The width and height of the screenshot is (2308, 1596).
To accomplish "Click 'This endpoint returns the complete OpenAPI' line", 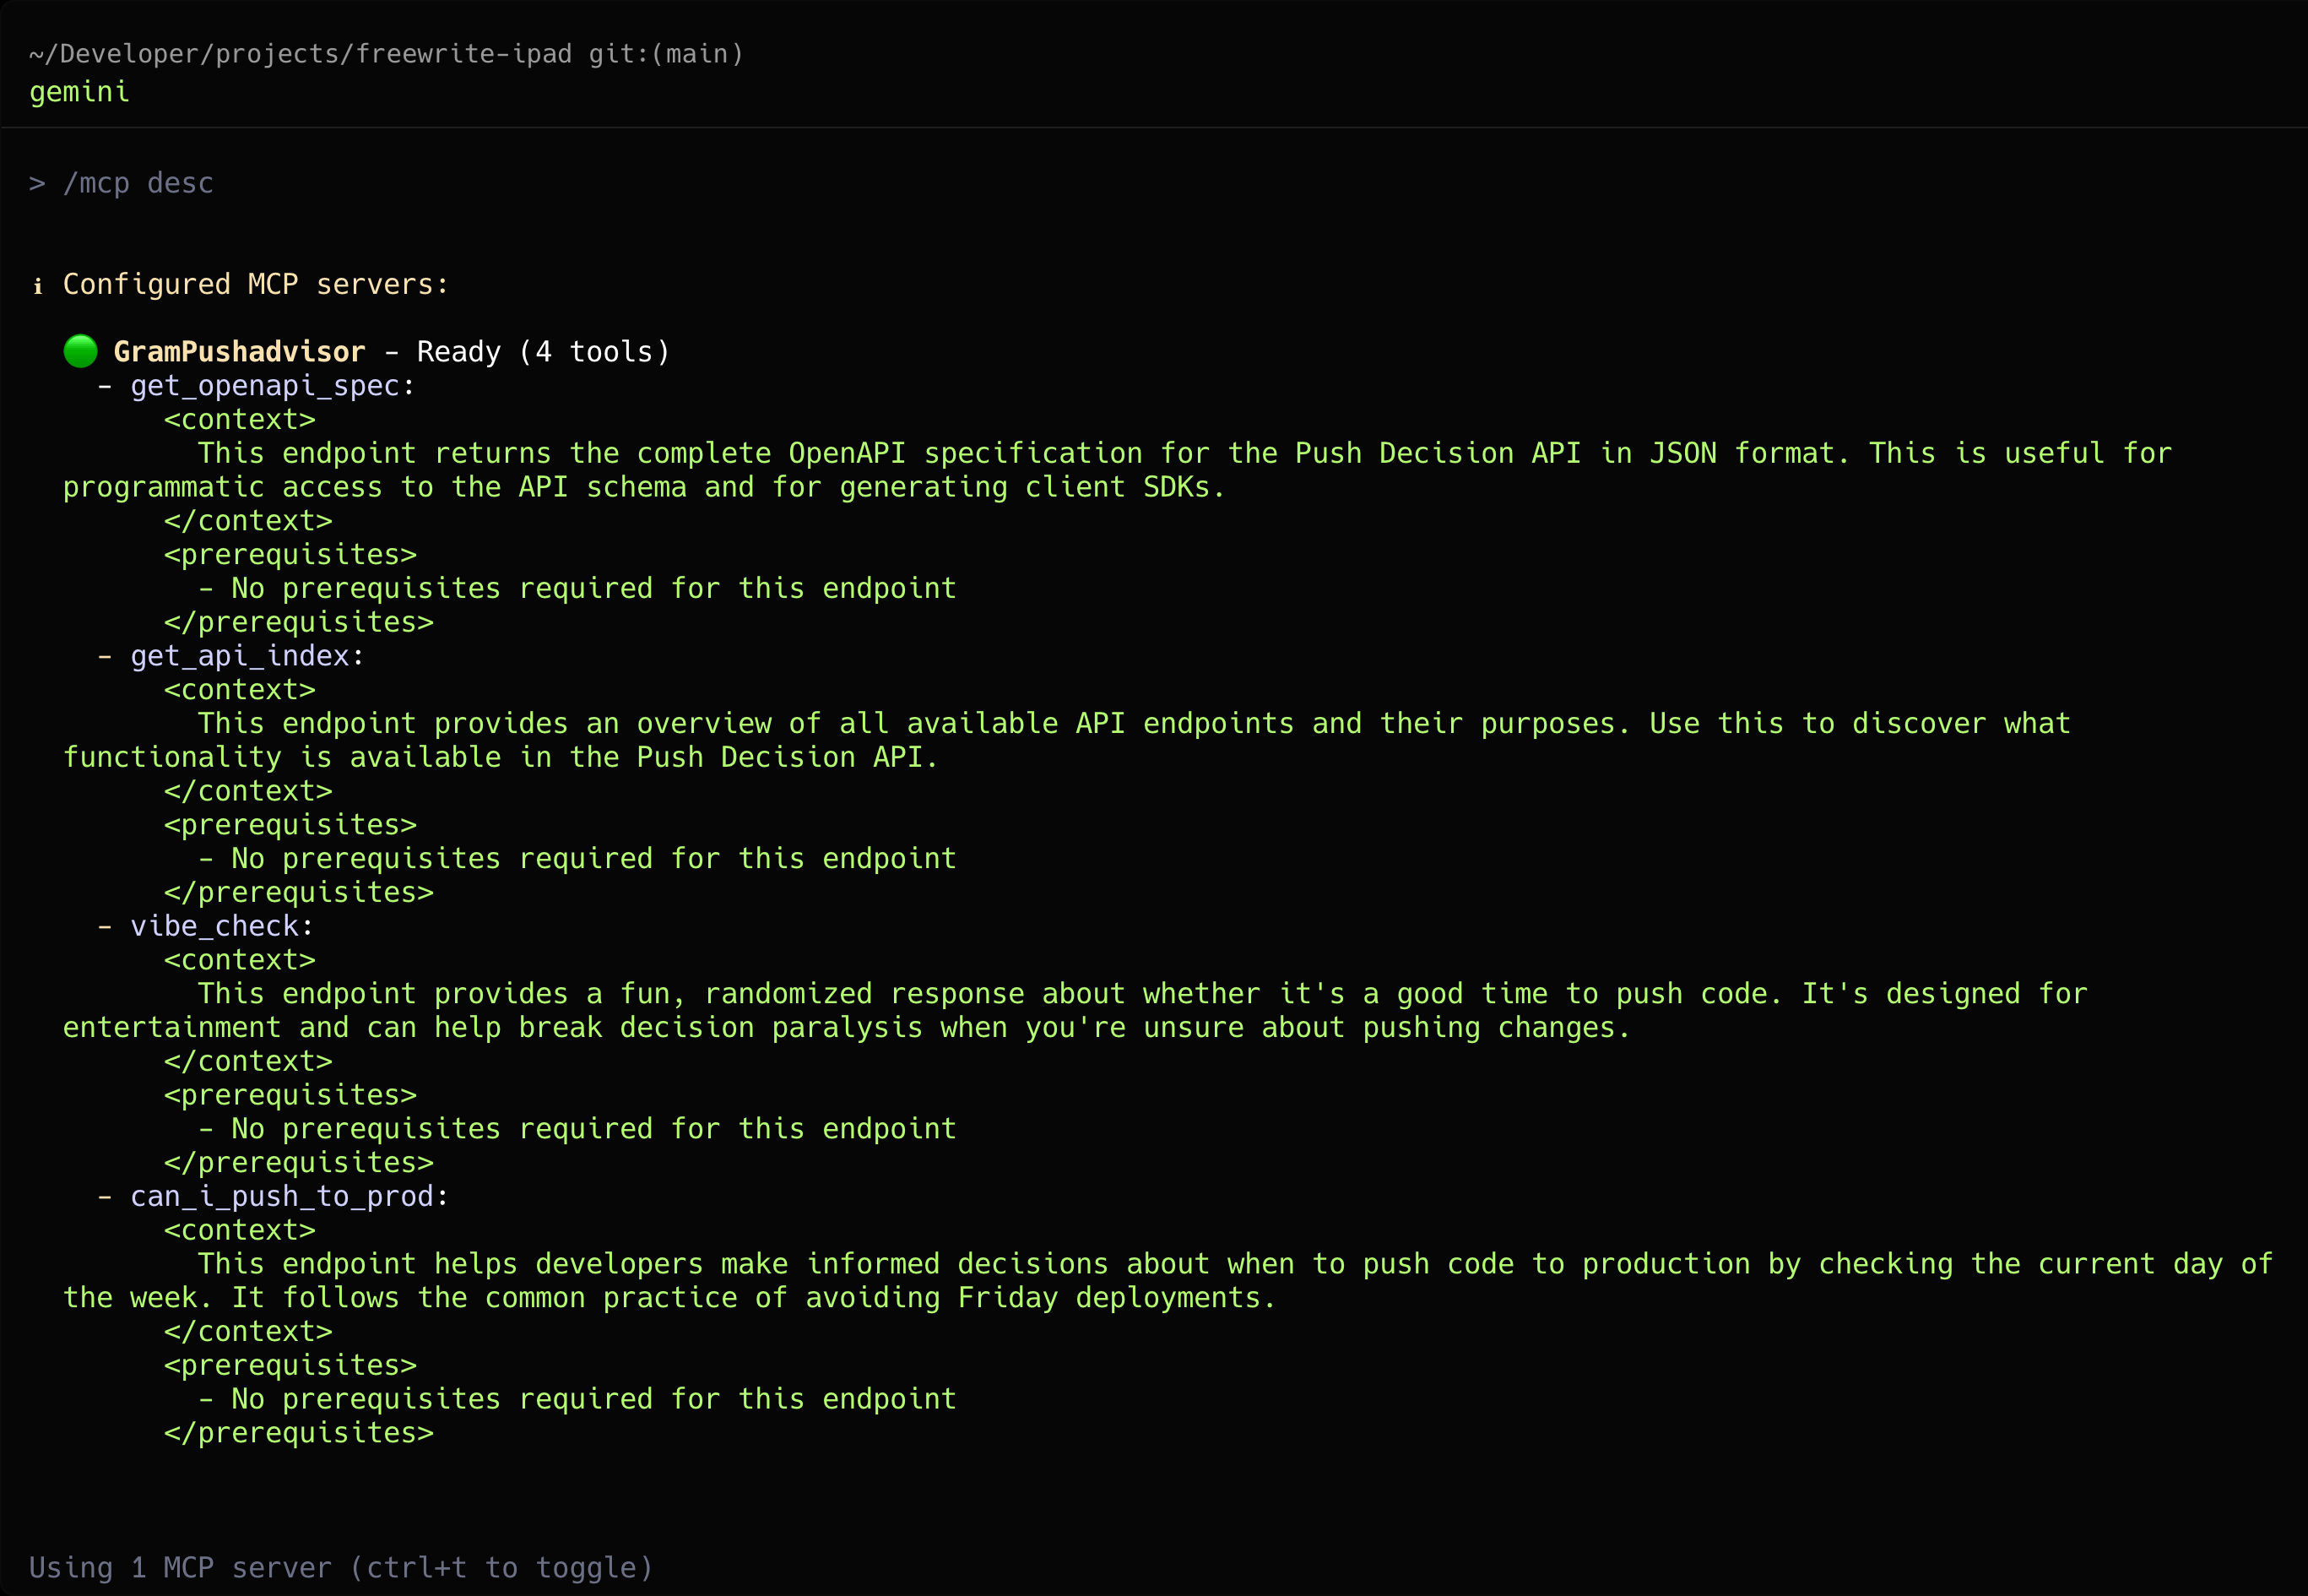I will pos(1184,453).
